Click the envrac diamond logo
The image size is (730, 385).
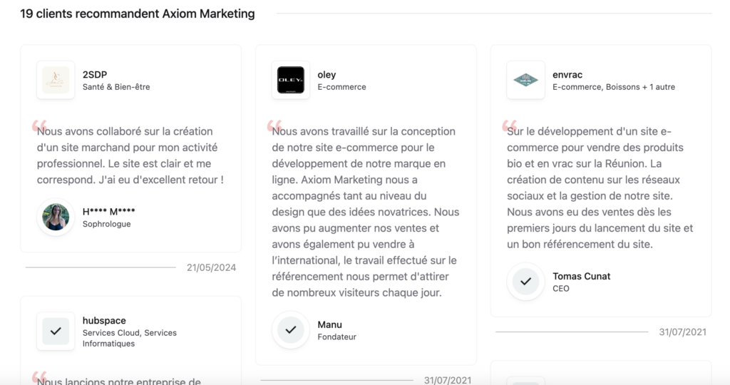coord(525,80)
